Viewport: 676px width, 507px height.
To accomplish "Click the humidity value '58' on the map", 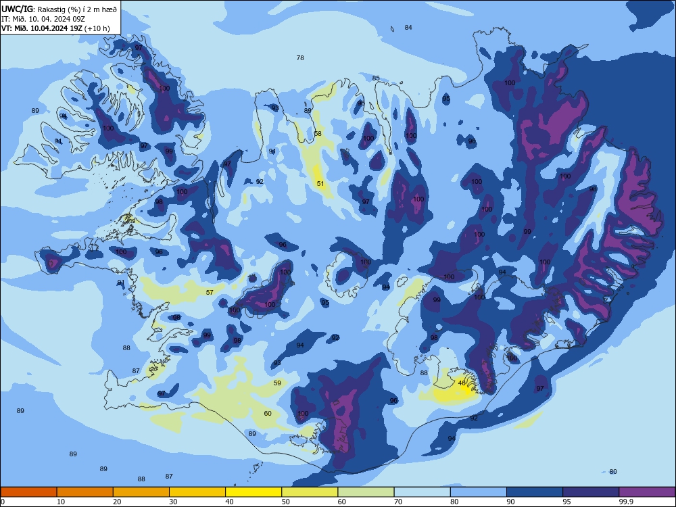I will point(318,133).
